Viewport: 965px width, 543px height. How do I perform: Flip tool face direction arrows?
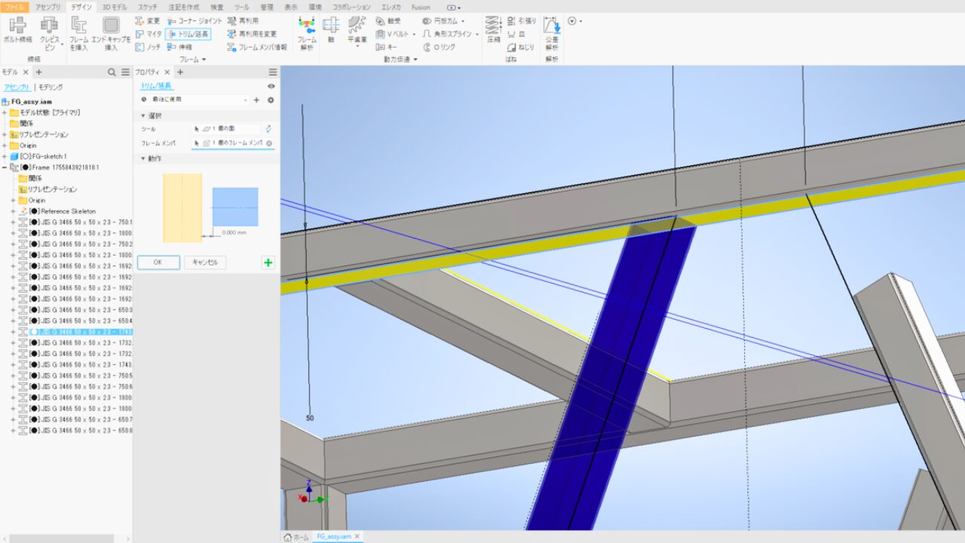(x=268, y=129)
